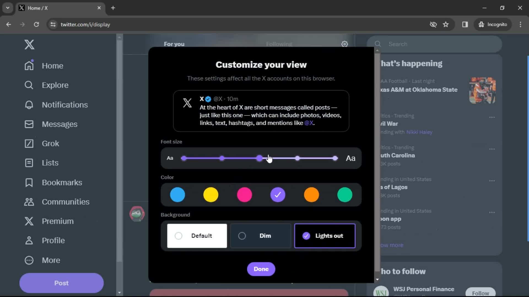Click Done to save settings

[x=261, y=269]
